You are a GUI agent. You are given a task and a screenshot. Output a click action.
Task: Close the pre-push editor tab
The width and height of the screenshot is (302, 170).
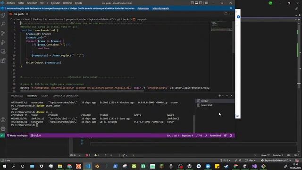click(27, 14)
